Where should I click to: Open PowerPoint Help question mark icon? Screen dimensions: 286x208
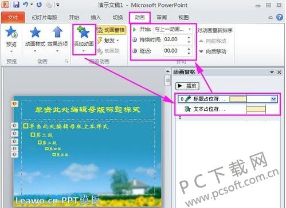coord(280,17)
